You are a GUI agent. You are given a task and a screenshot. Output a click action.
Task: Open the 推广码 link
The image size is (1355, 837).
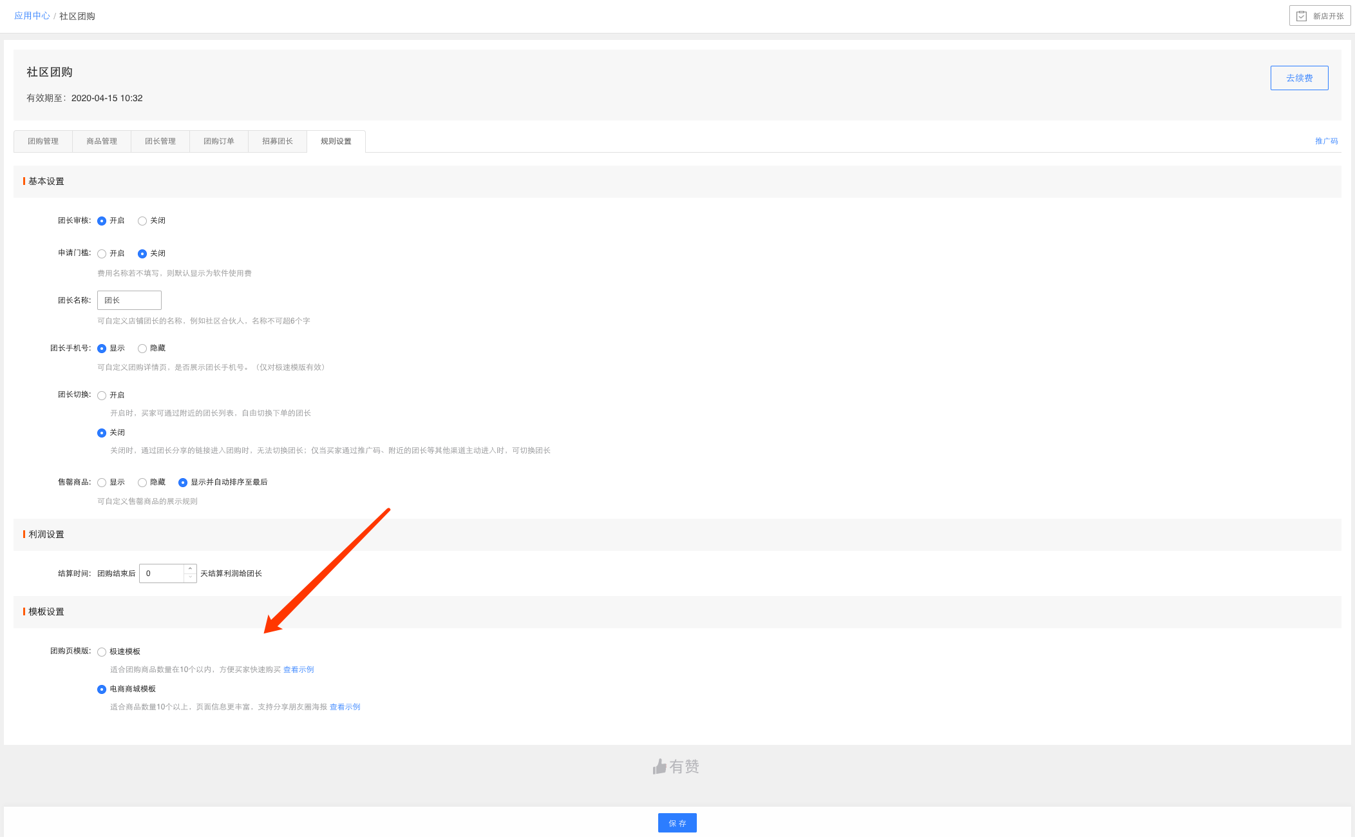pyautogui.click(x=1326, y=141)
